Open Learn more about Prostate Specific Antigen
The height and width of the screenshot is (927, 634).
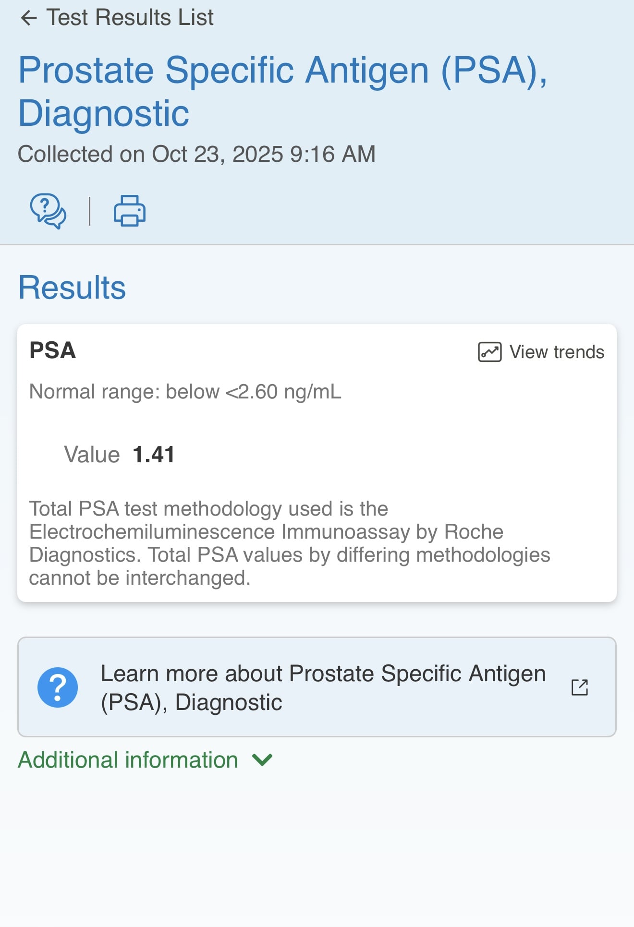pyautogui.click(x=317, y=687)
